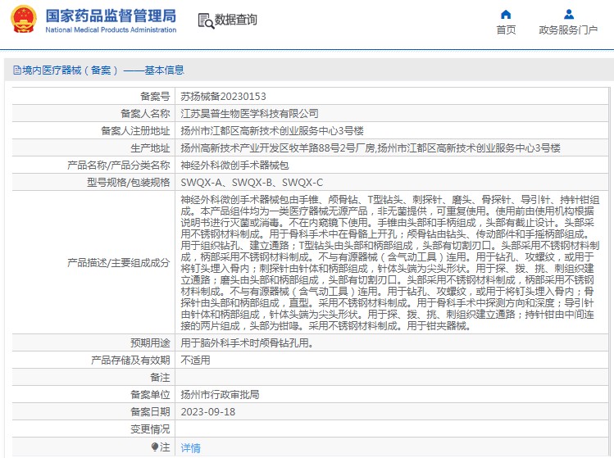The image size is (614, 458).
Task: Click the national emblem logo
Action: point(24,19)
